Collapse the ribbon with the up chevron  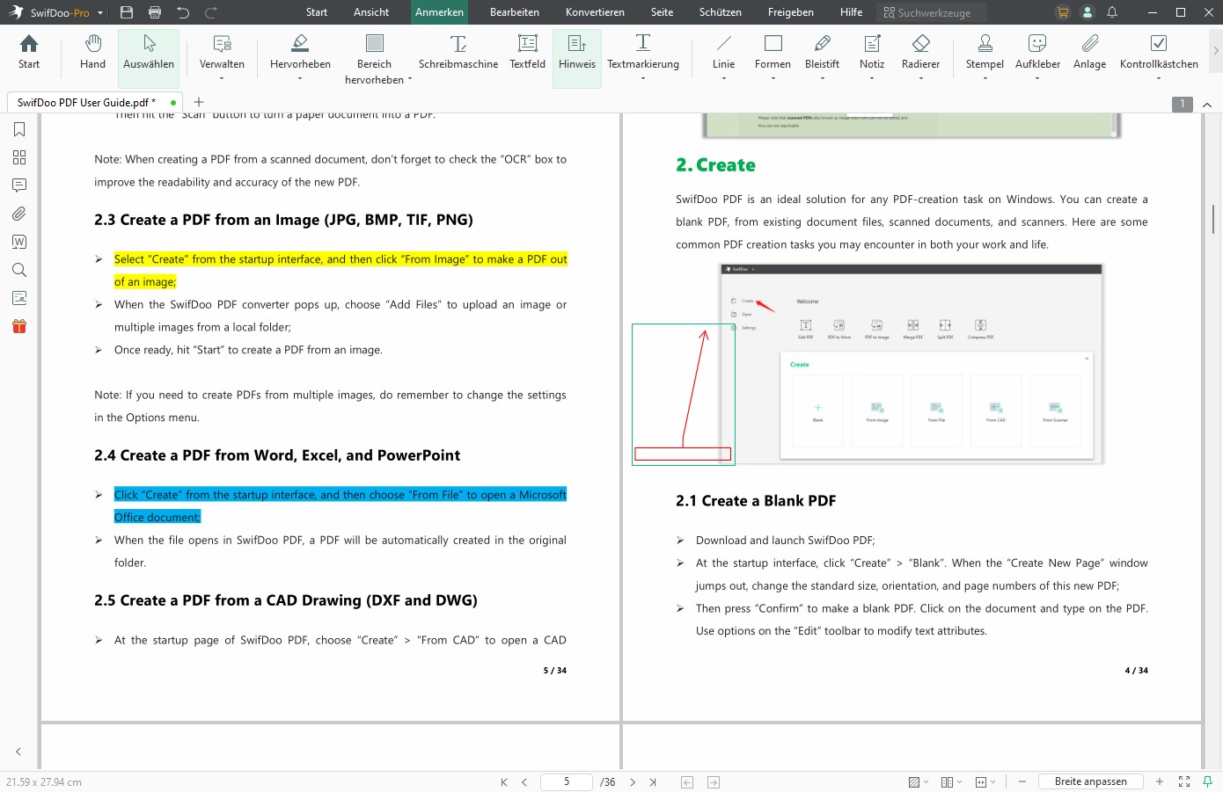(1207, 105)
